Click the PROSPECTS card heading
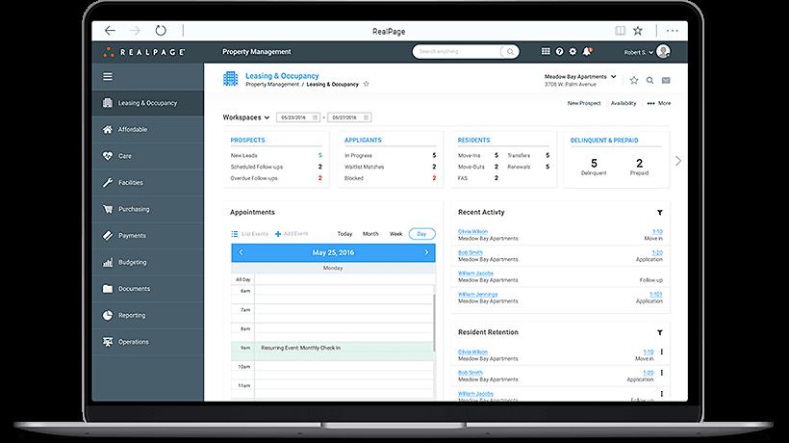Viewport: 789px width, 443px height. pos(247,140)
